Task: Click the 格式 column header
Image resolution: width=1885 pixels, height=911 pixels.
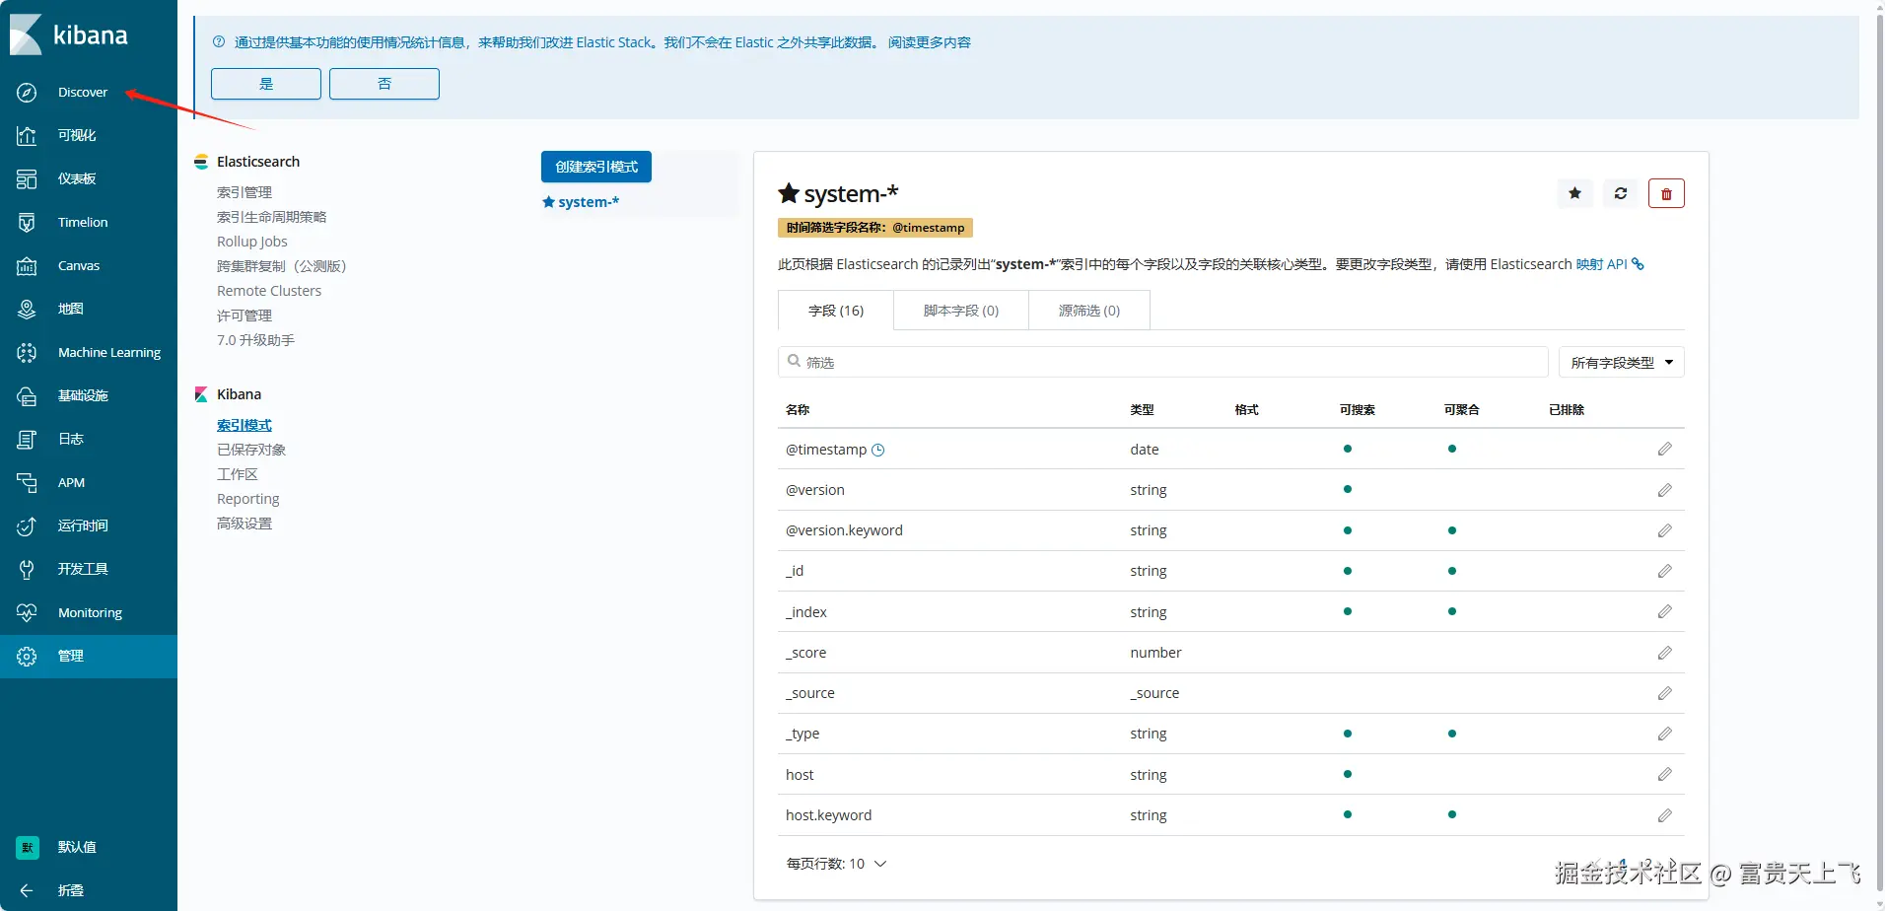Action: click(x=1246, y=409)
